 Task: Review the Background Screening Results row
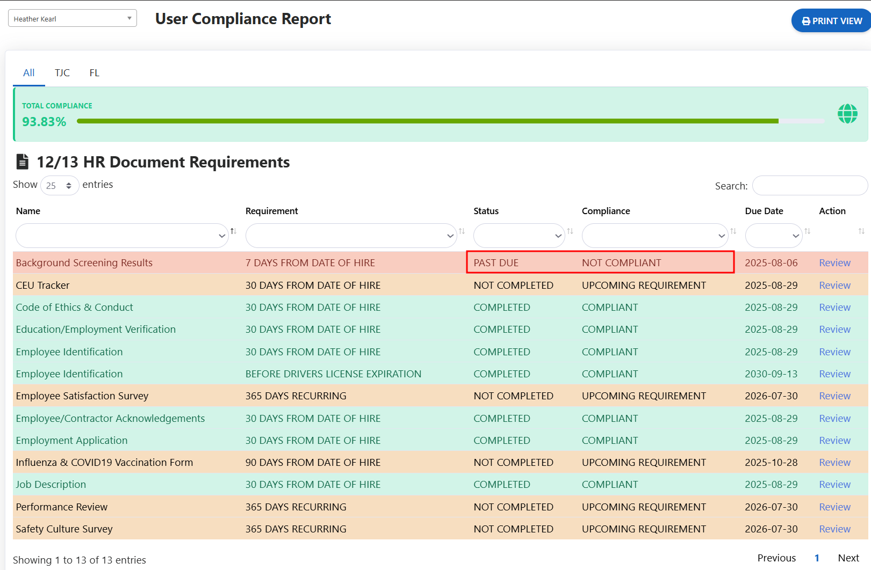pos(834,263)
